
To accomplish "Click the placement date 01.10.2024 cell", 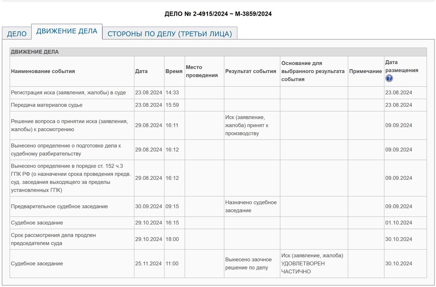I will coord(405,223).
